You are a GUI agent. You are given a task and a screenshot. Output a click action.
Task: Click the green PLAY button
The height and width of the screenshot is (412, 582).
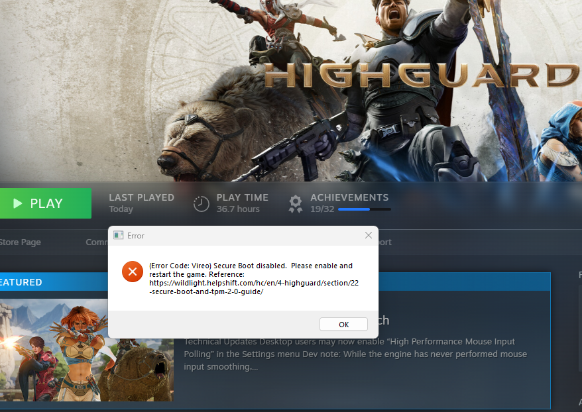[45, 203]
